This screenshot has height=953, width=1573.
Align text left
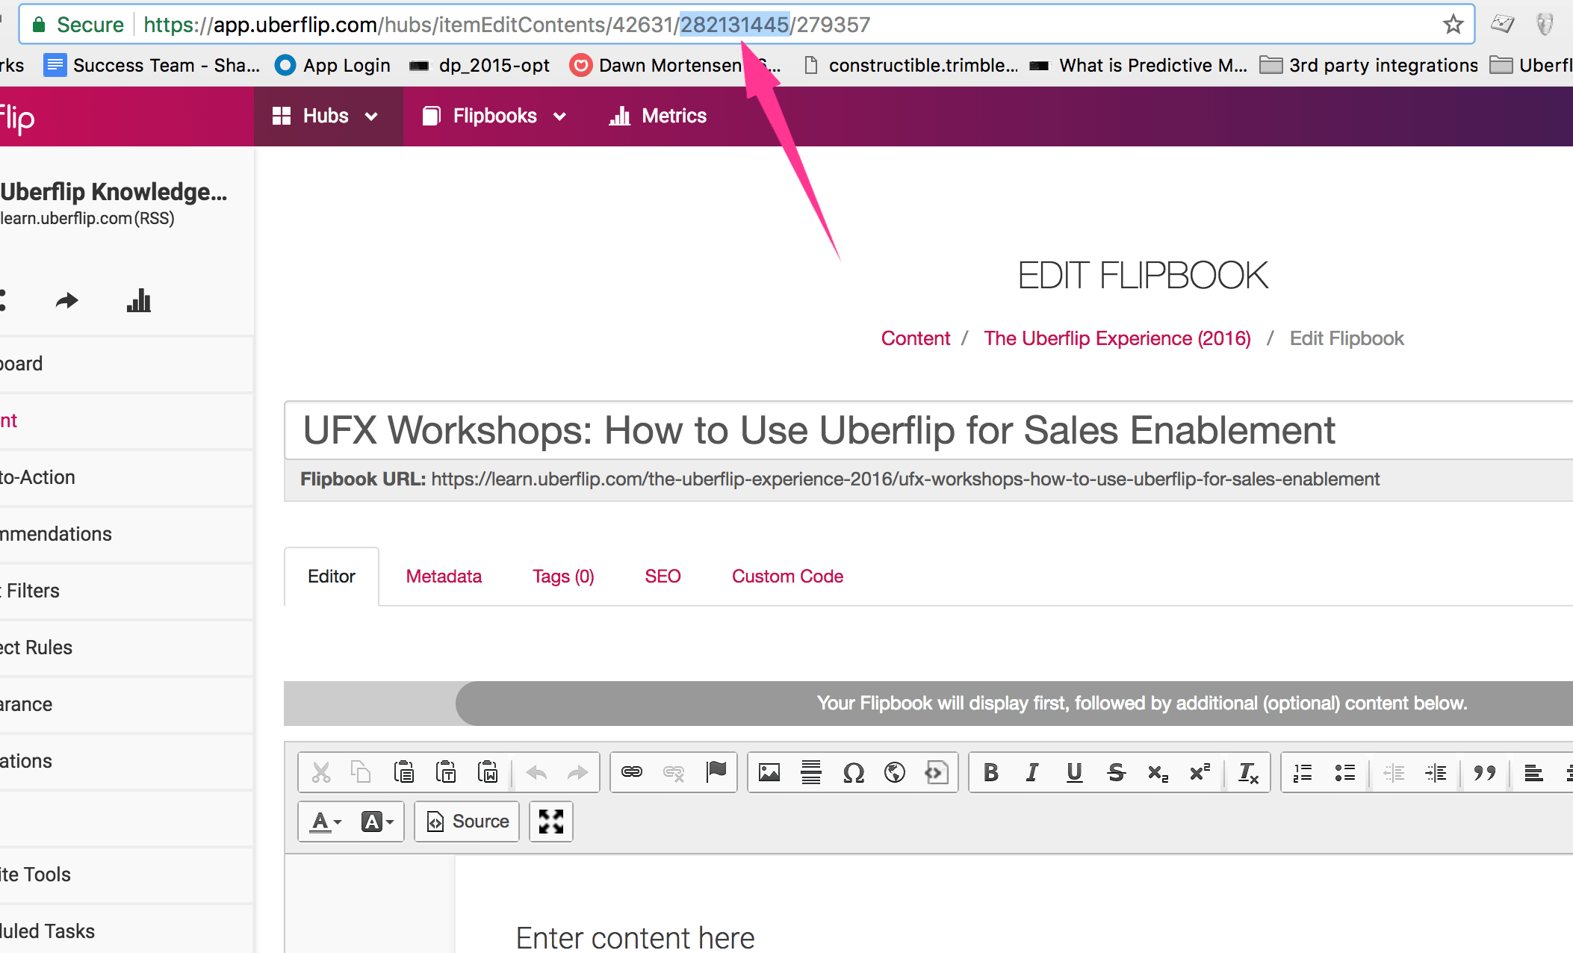coord(1533,772)
